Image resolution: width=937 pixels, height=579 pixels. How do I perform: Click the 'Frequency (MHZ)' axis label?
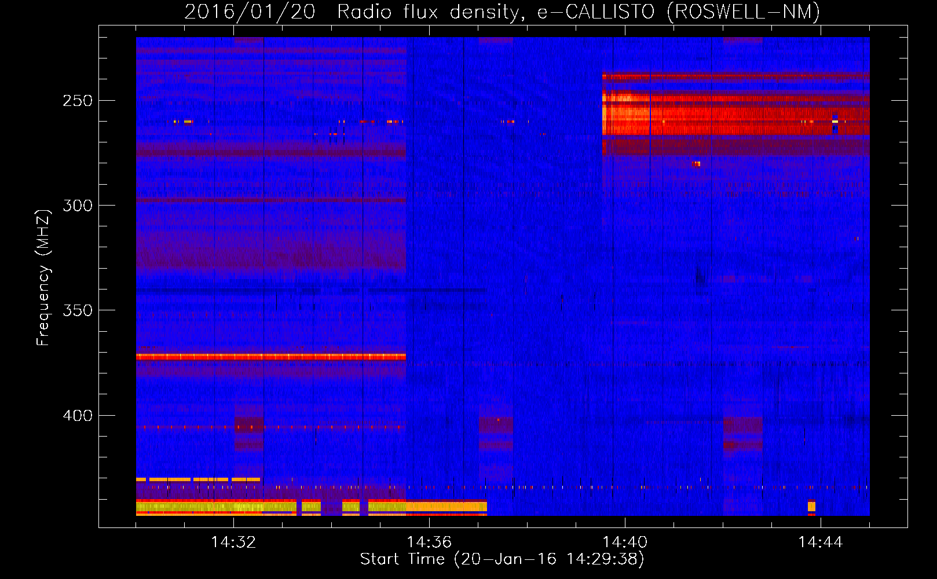tap(43, 277)
